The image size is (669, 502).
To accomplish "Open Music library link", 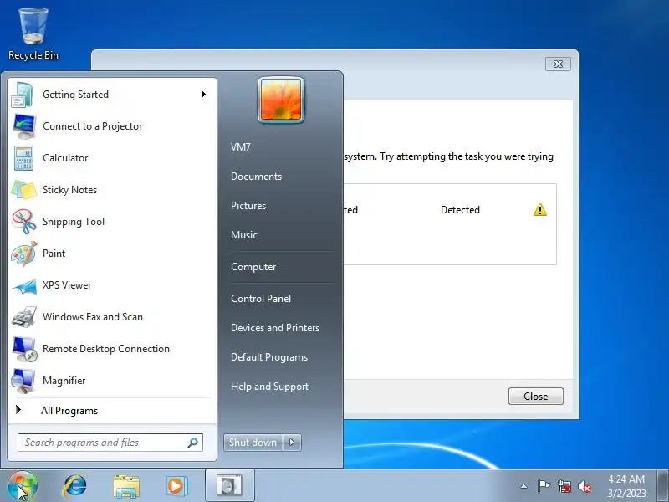I will click(x=244, y=235).
